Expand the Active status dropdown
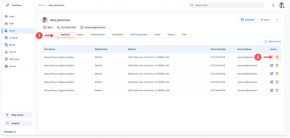 tap(270, 20)
